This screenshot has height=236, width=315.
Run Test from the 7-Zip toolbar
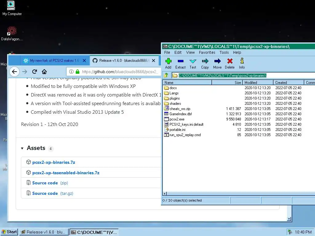[x=193, y=63]
